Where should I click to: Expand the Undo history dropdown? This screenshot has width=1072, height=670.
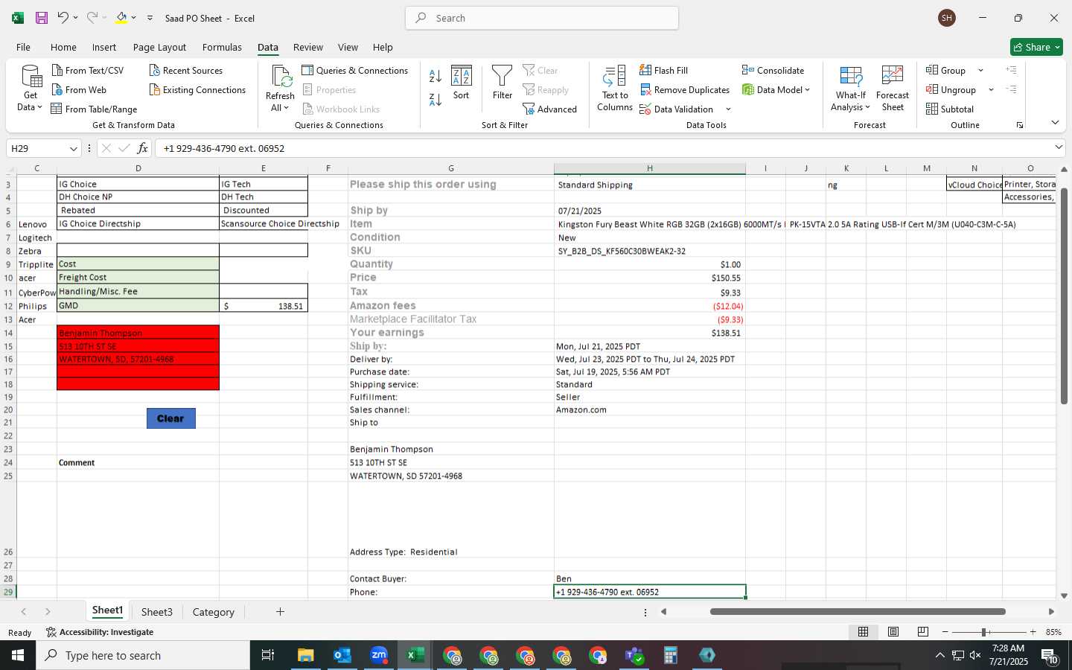point(75,18)
